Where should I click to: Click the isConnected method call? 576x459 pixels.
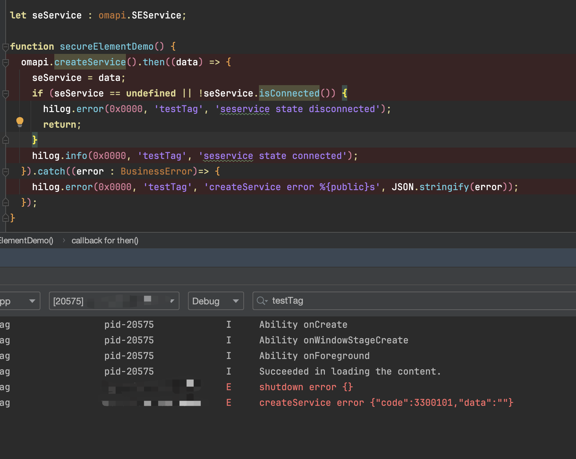289,93
